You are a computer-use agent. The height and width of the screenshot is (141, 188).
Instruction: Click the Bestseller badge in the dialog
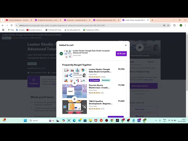point(106,80)
